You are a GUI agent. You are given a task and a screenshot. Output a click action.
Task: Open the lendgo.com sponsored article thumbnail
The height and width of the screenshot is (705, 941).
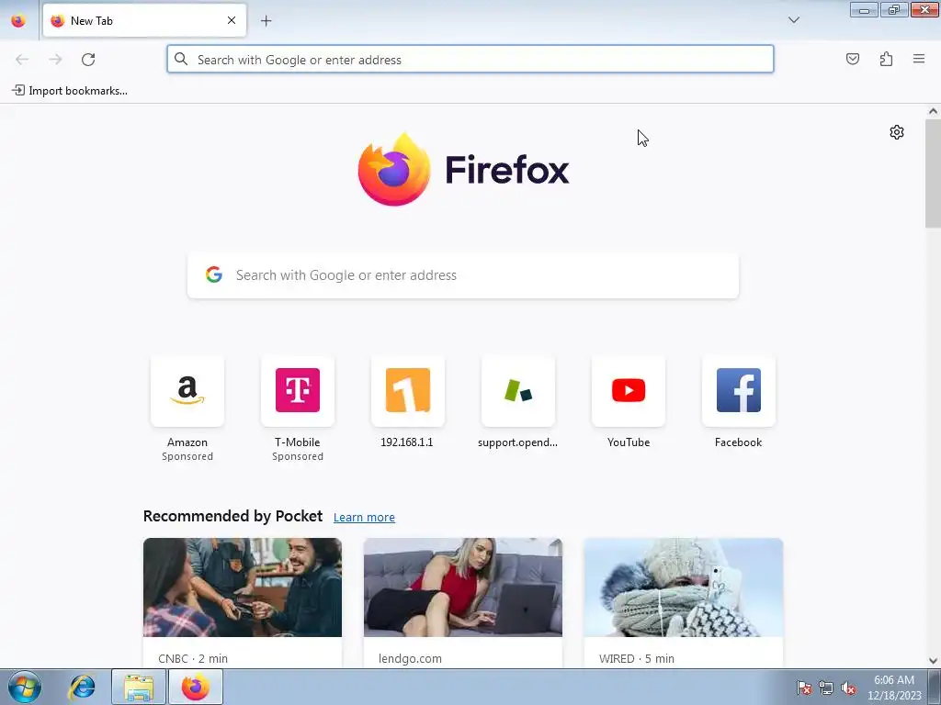(x=463, y=587)
